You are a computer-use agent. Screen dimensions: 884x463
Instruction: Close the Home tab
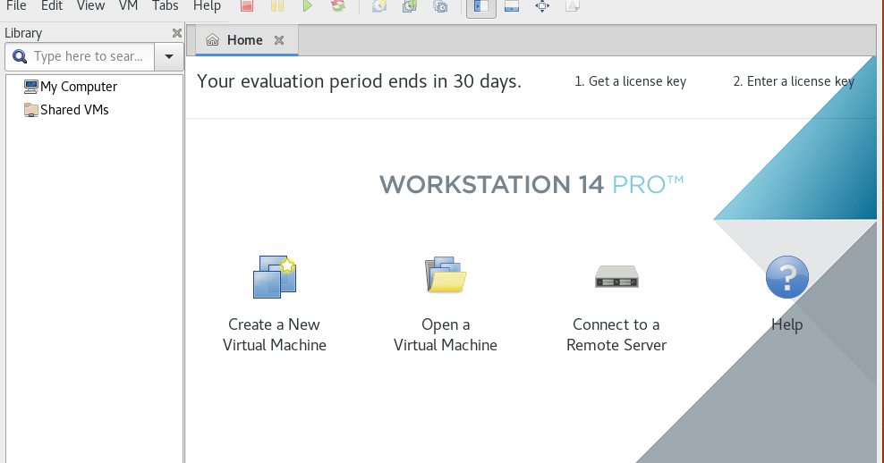[279, 40]
